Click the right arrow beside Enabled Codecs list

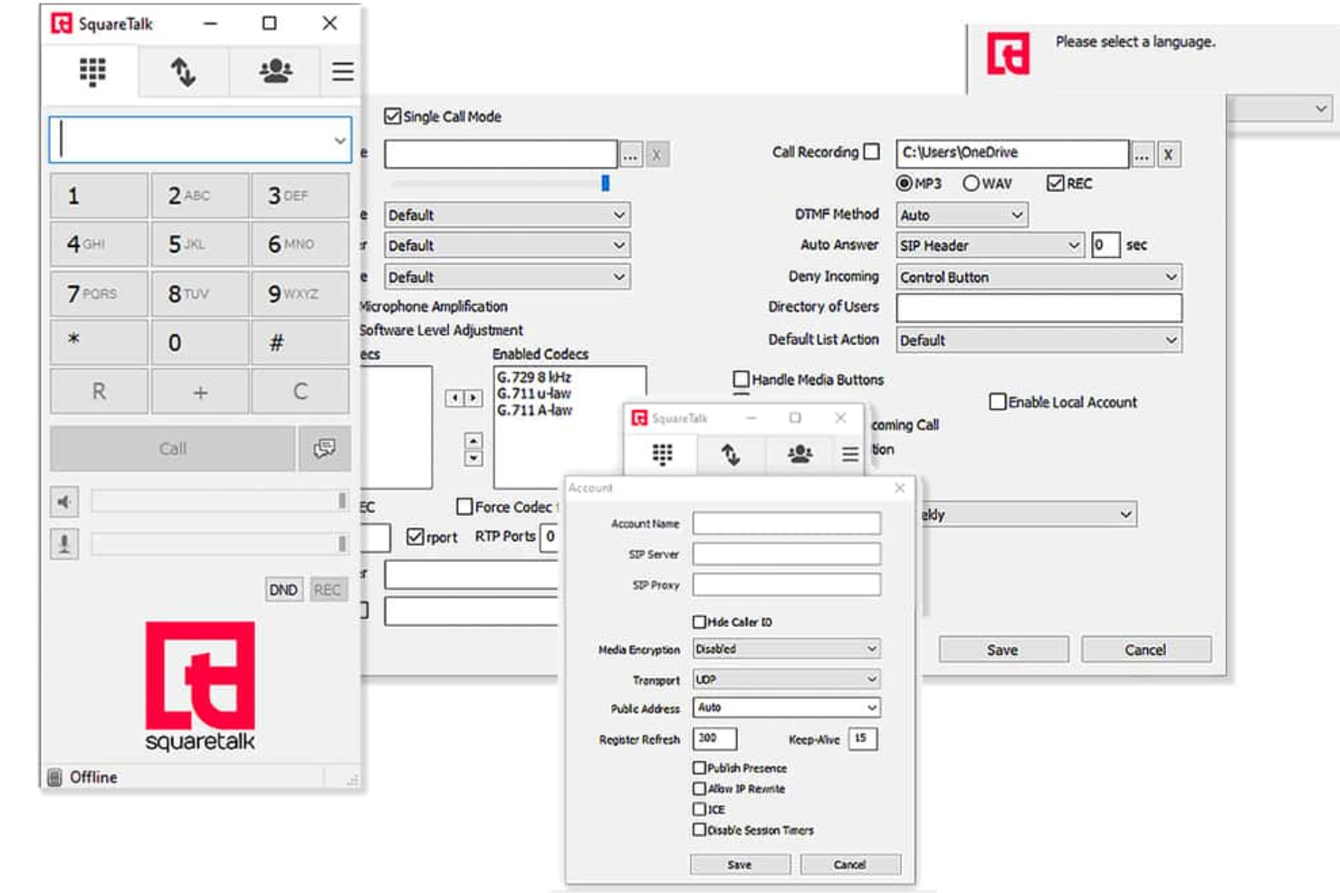(x=473, y=398)
